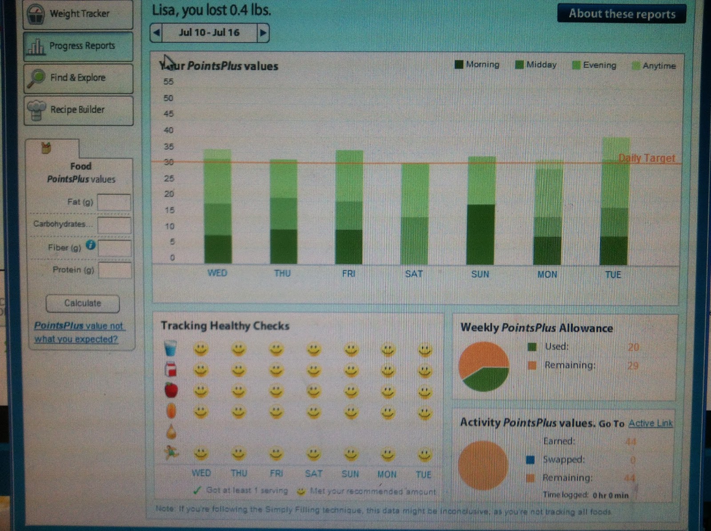Click Monday's activity smiley face
711x531 pixels.
(x=387, y=454)
